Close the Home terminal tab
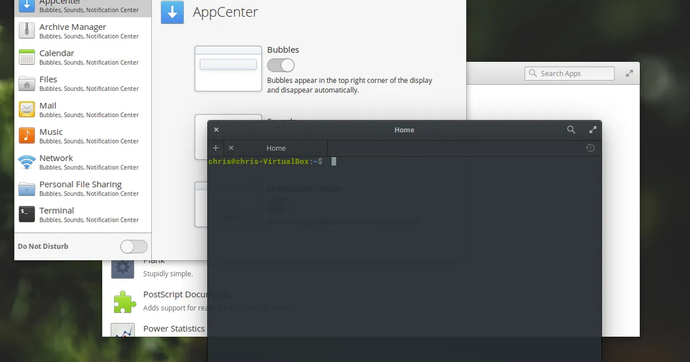690x362 pixels. coord(231,148)
